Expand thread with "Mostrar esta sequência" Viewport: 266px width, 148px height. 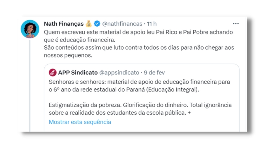coord(80,122)
